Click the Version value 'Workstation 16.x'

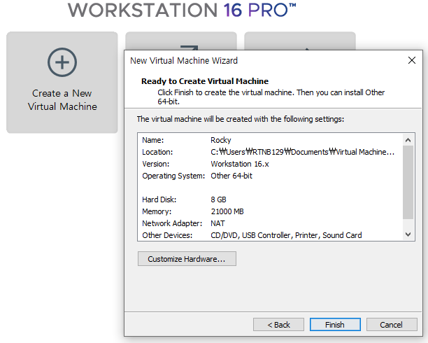pos(240,164)
